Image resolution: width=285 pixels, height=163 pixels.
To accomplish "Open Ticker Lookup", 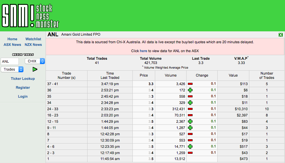I will (x=23, y=79).
